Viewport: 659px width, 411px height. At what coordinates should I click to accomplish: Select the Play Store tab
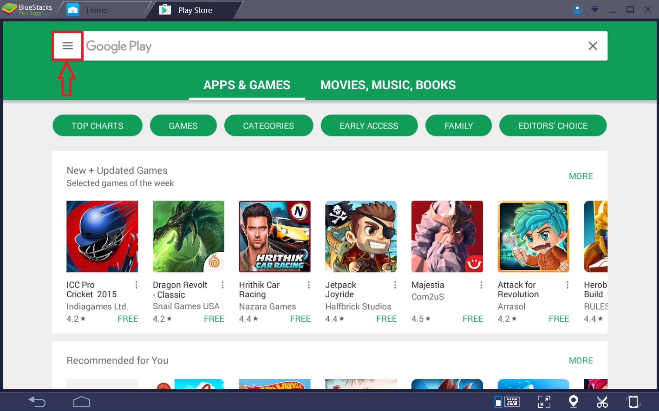(195, 10)
